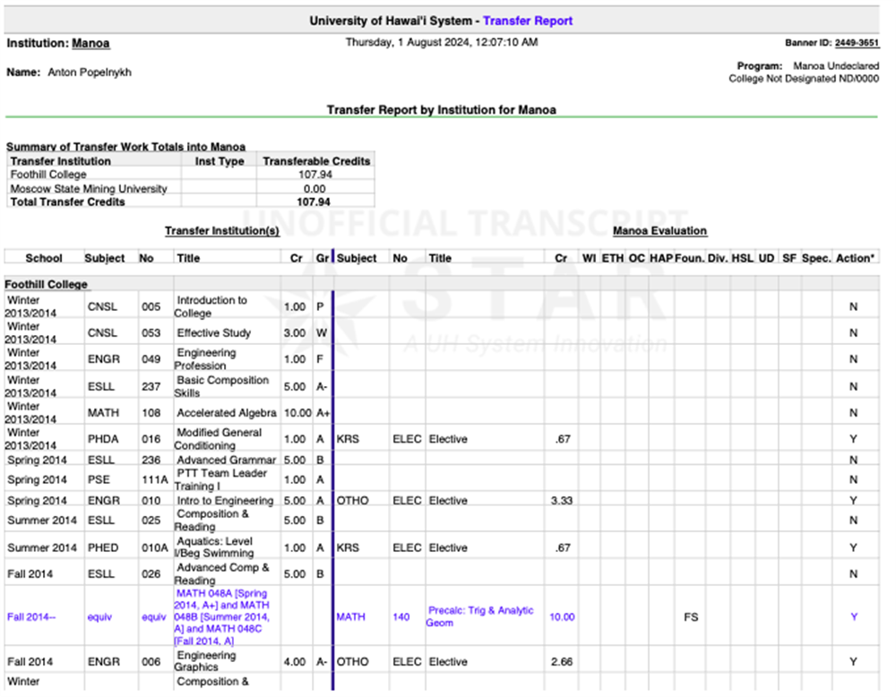
Task: Click the "WI" column header
Action: click(x=590, y=258)
